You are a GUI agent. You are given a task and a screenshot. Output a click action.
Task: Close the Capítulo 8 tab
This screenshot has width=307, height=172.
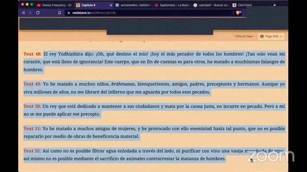111,5
